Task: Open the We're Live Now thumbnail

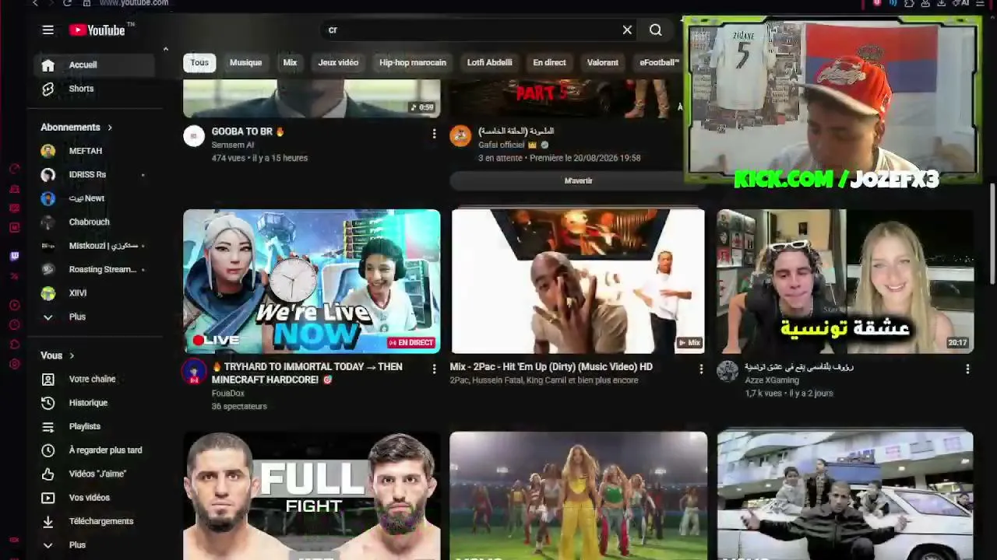Action: 312,282
